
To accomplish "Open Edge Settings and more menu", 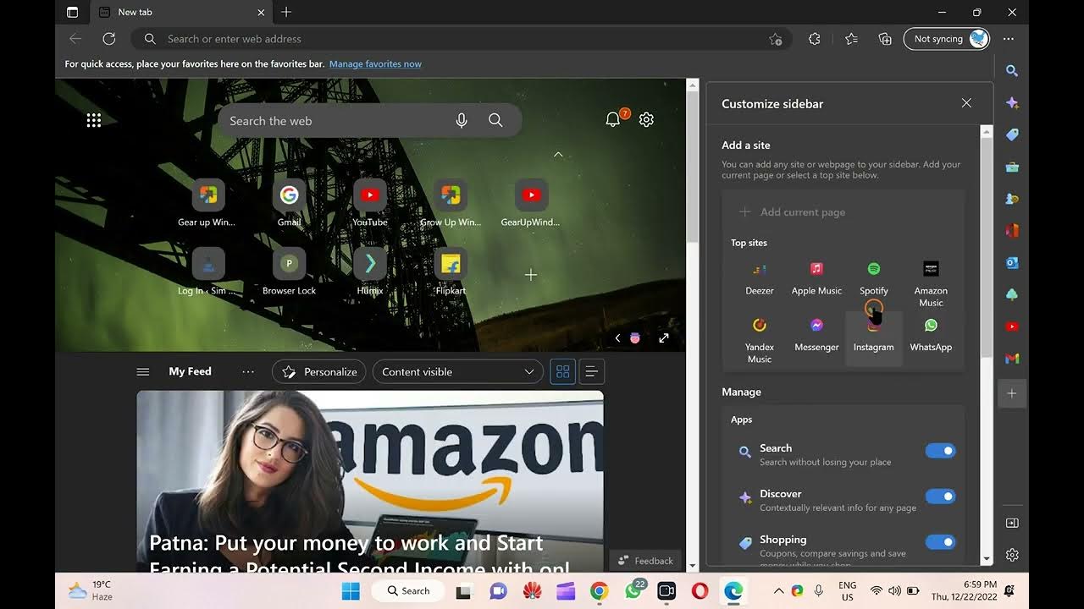I will point(1008,39).
